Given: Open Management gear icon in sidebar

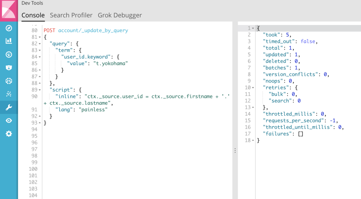Looking at the screenshot, I should [9, 134].
